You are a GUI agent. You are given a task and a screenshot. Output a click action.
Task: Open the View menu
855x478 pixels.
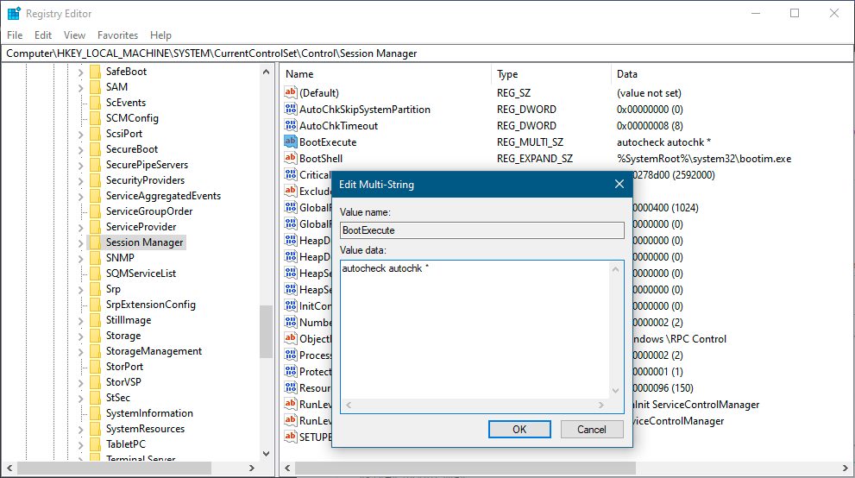tap(75, 35)
